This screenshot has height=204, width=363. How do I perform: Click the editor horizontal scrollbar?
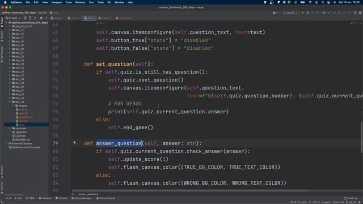point(191,191)
